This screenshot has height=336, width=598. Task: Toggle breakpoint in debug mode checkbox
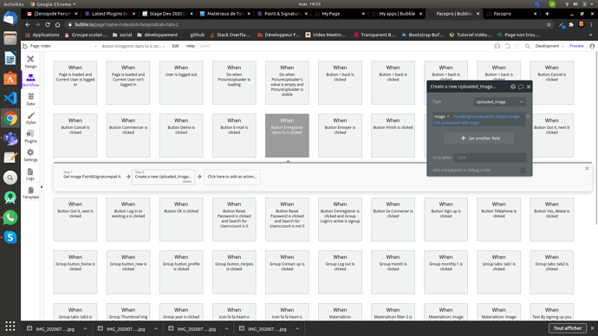(x=523, y=171)
